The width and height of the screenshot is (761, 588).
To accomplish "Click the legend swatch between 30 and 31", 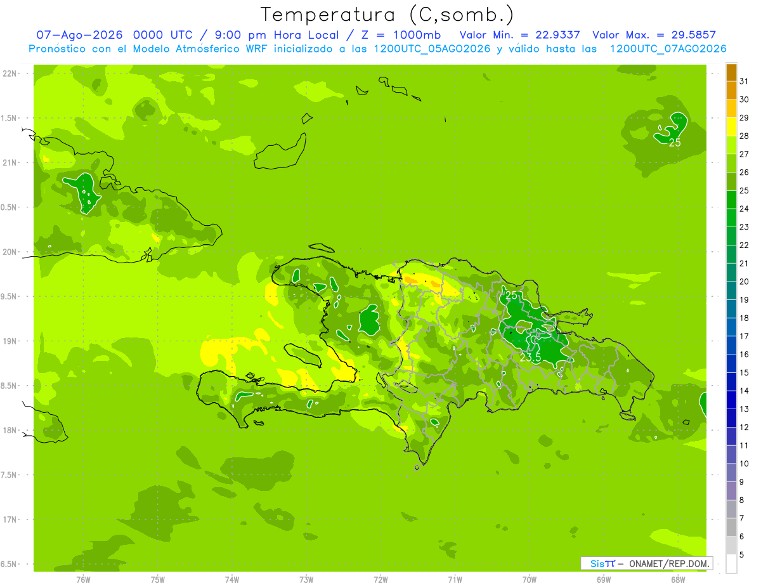I will (731, 90).
